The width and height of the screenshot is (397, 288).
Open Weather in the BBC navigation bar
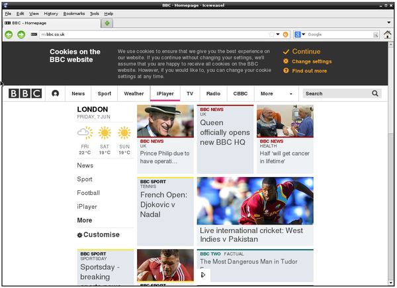[134, 94]
